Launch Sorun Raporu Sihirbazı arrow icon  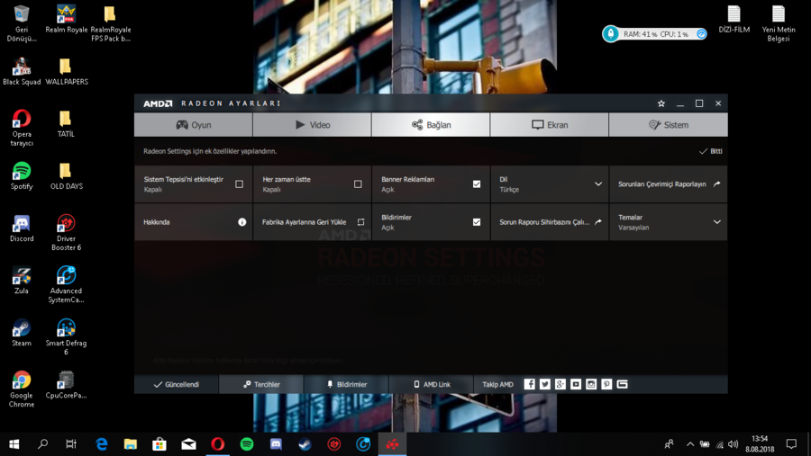click(x=598, y=222)
